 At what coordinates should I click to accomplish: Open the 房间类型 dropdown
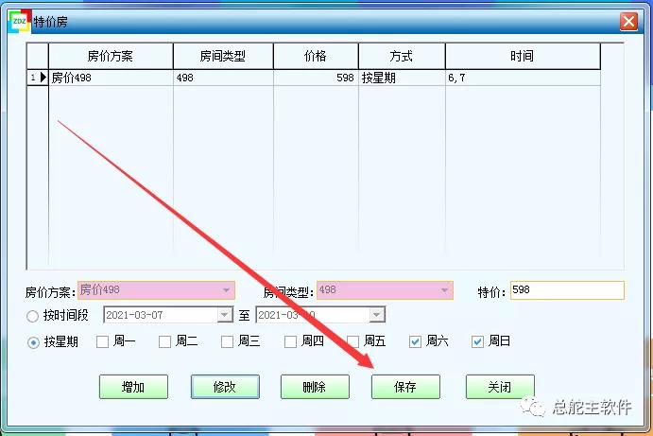pos(444,290)
